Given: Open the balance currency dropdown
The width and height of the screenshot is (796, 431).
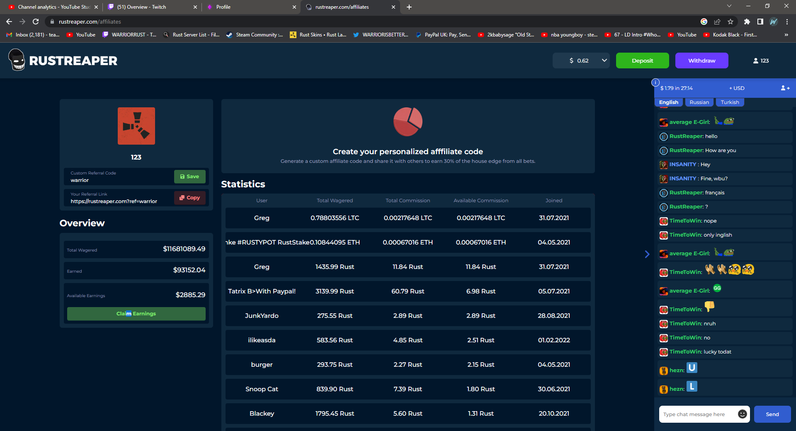Looking at the screenshot, I should click(604, 61).
